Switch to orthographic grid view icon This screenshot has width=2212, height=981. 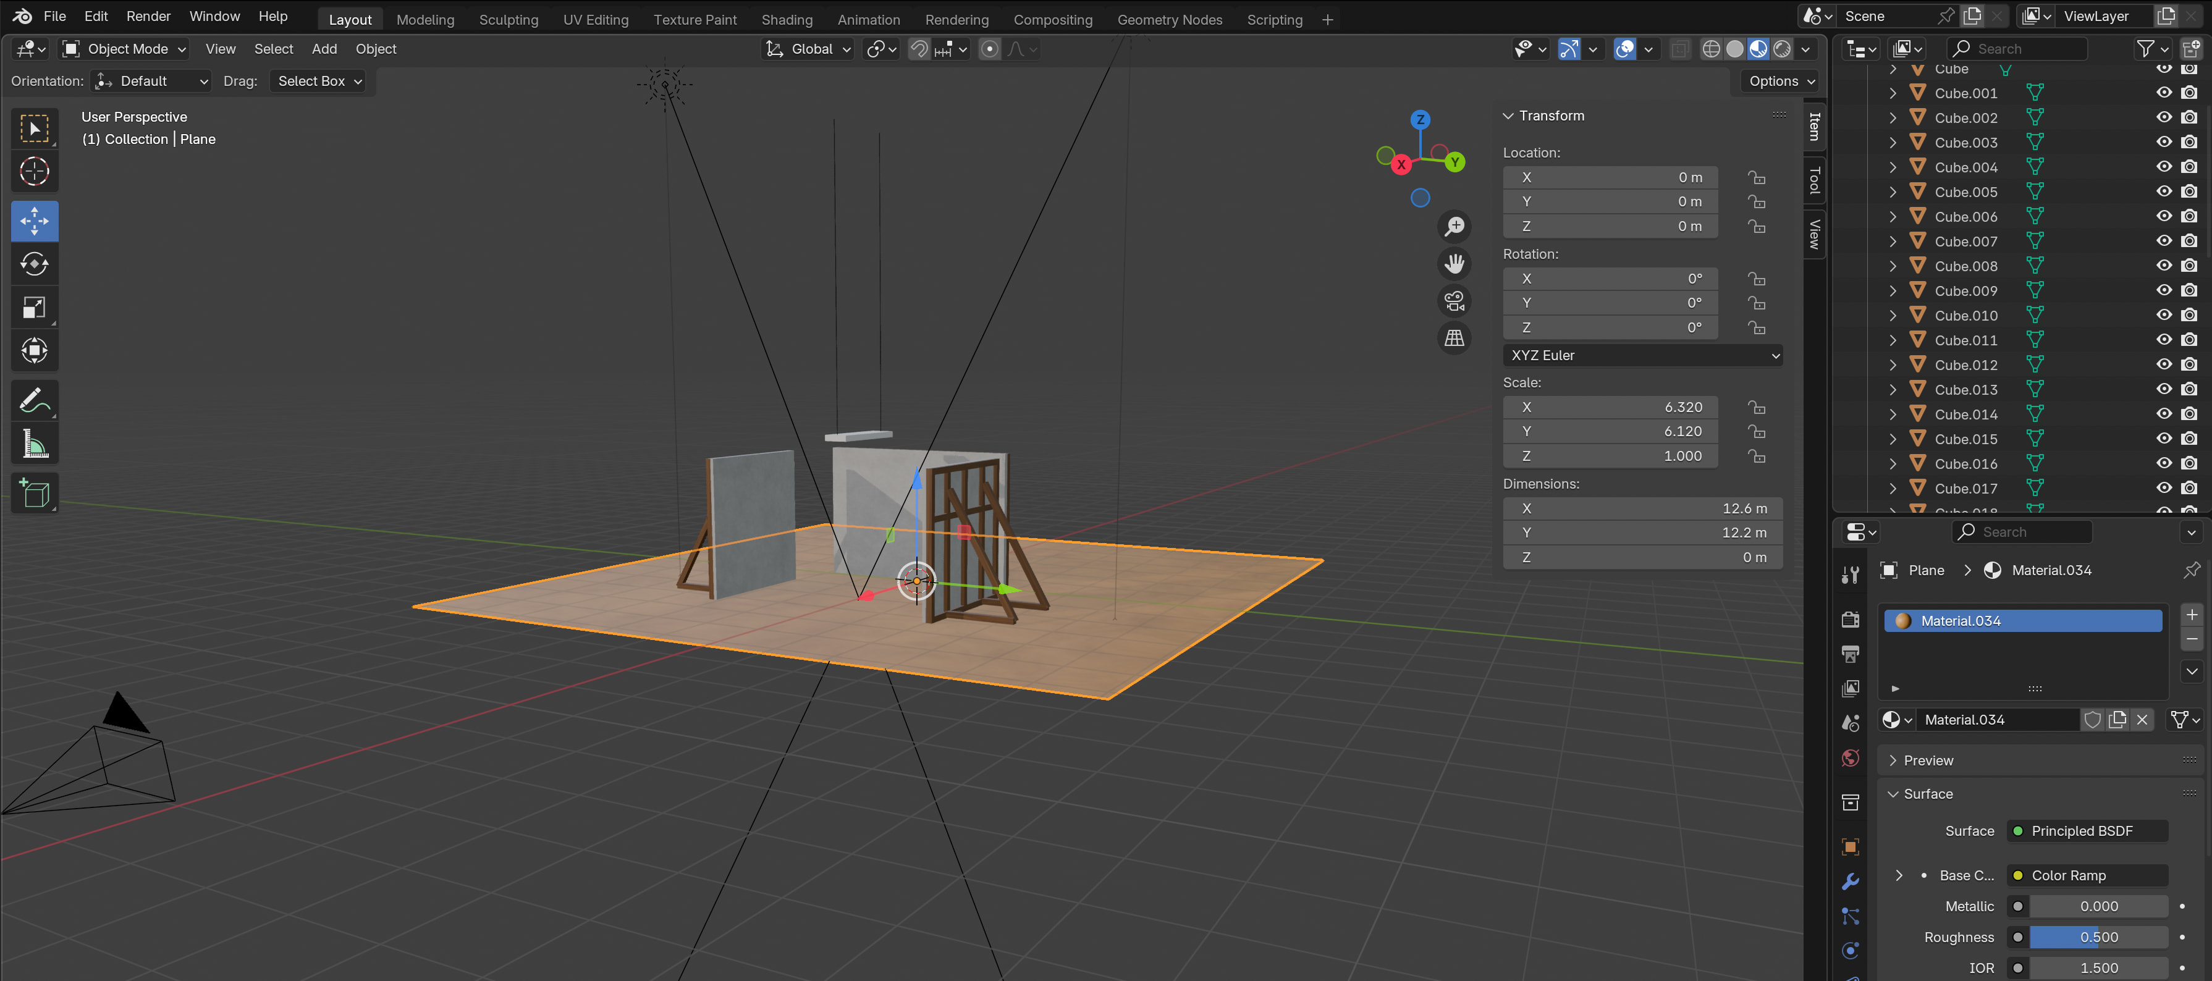point(1454,338)
